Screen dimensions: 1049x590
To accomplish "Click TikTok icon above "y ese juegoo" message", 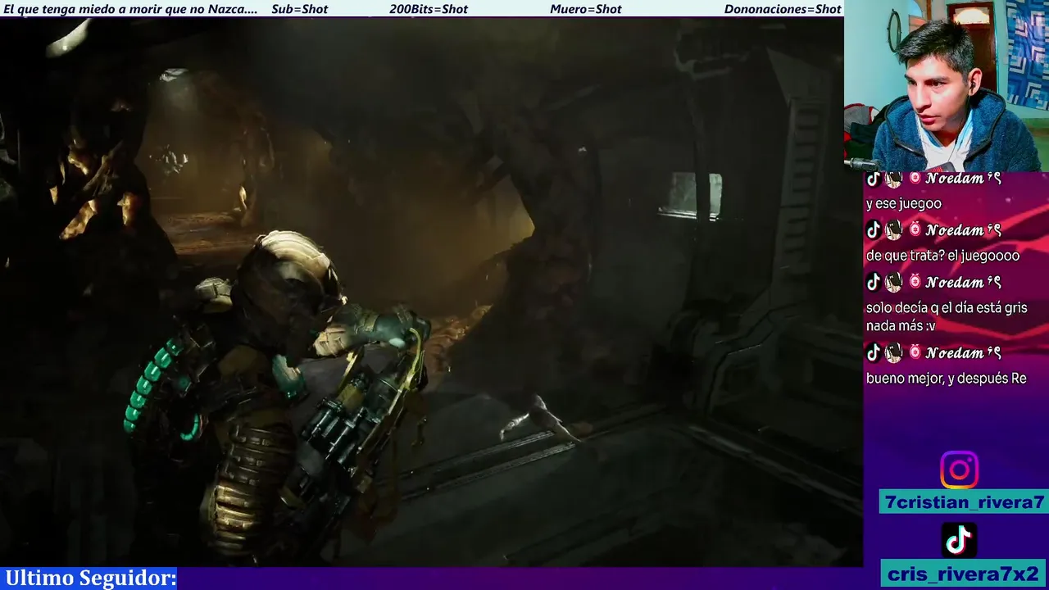I will [x=874, y=179].
